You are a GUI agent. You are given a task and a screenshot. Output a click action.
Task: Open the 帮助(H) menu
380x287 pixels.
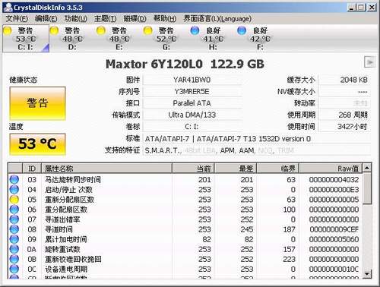[x=165, y=18]
